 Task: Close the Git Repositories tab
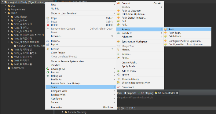pos(177,93)
